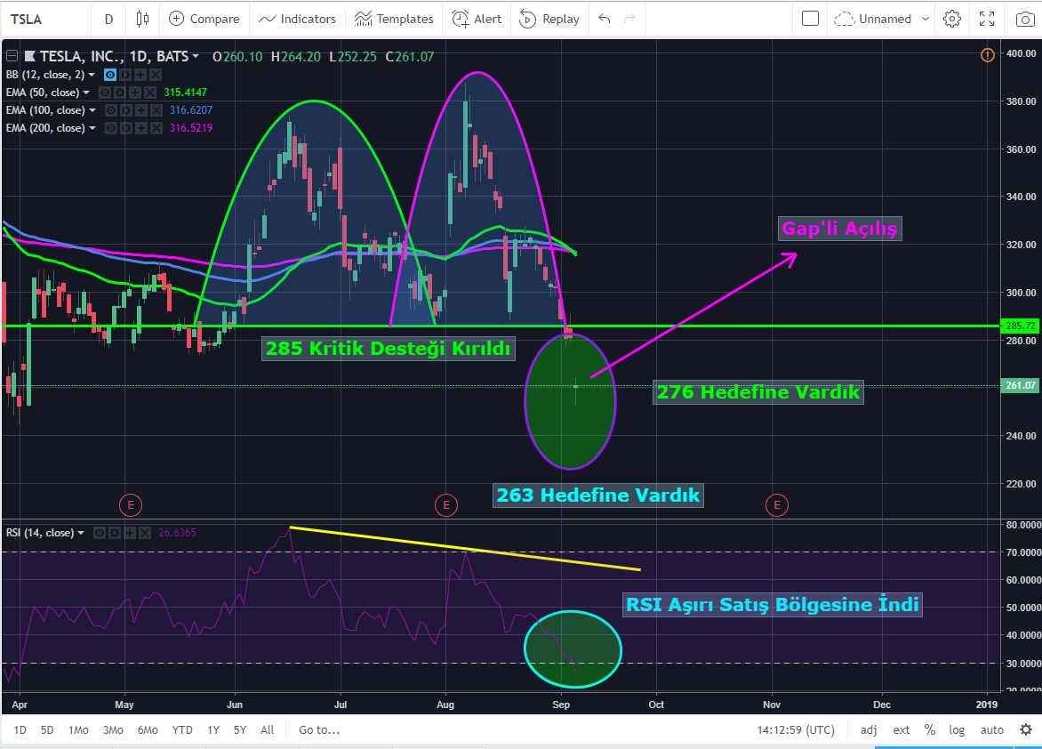Open settings gear for EMA (50, close)
The image size is (1042, 749).
coord(118,93)
